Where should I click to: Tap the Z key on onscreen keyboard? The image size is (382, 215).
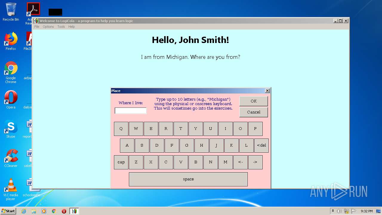136,162
